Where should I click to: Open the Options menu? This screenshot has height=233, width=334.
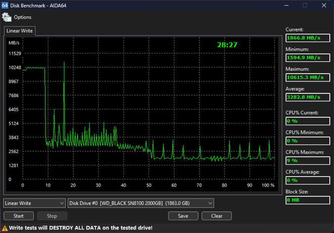pyautogui.click(x=23, y=17)
